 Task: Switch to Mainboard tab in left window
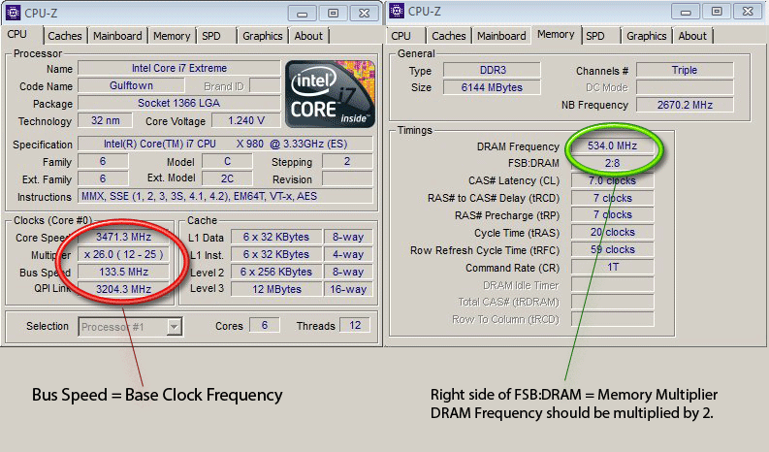[117, 36]
